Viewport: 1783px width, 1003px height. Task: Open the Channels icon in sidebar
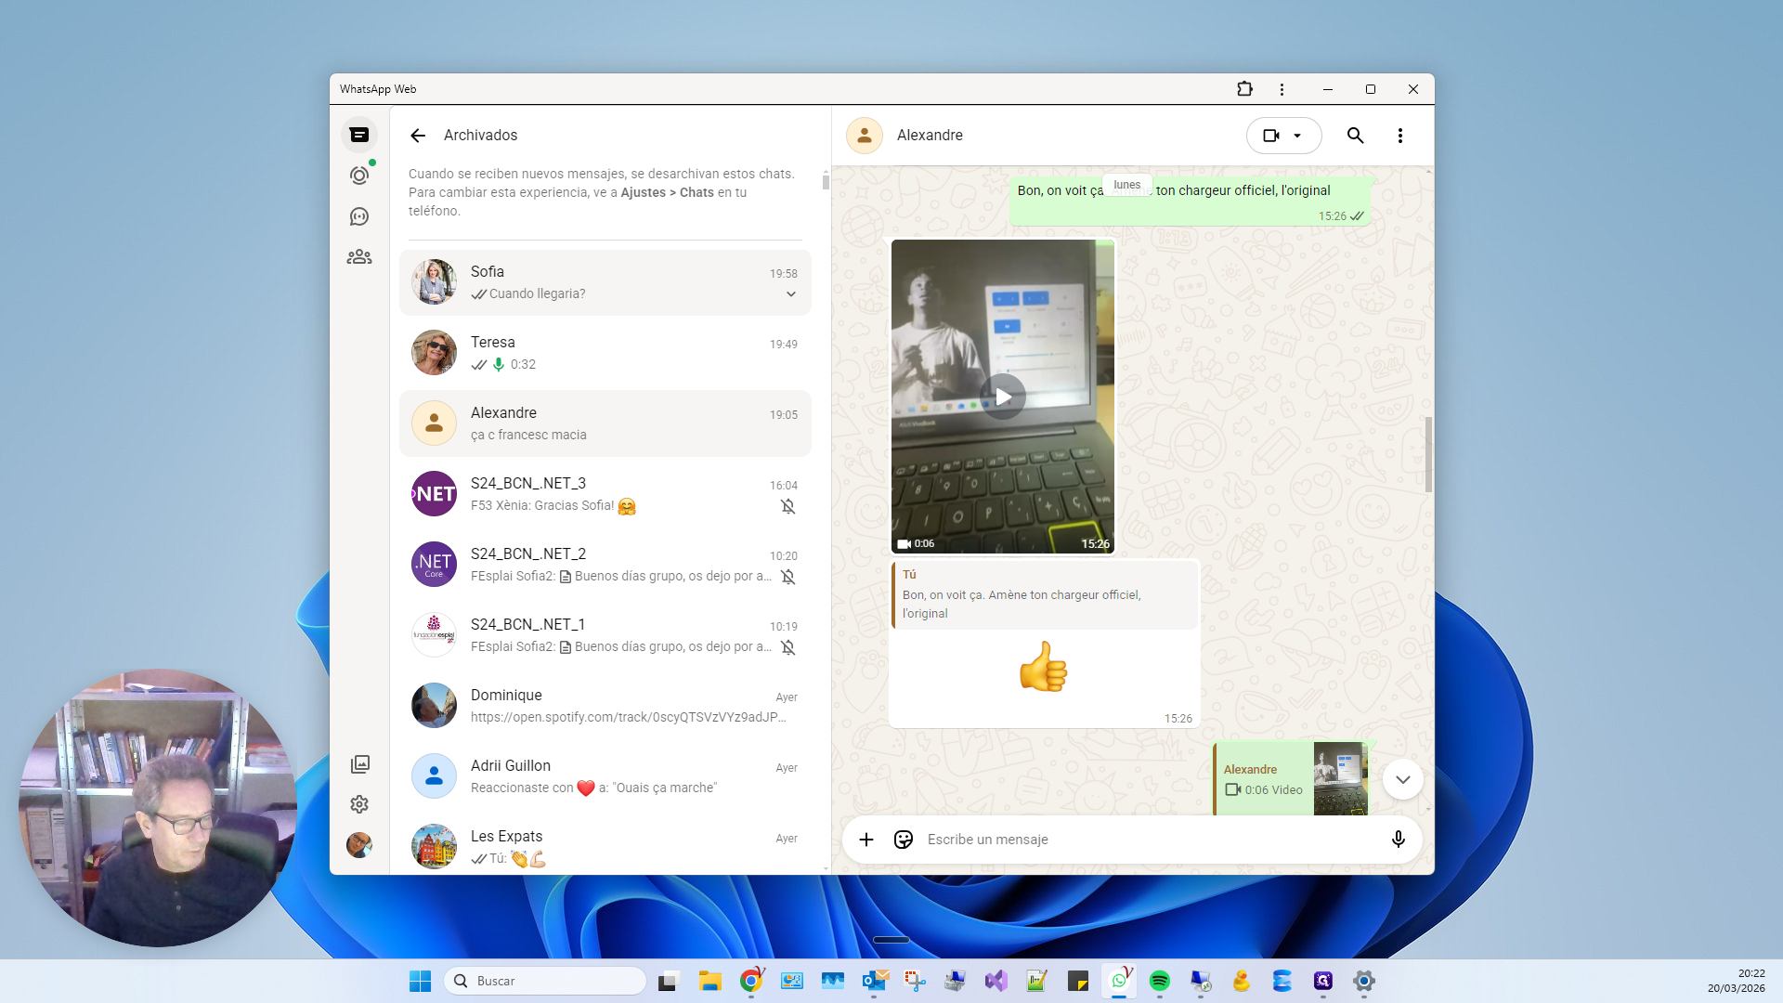pyautogui.click(x=359, y=216)
